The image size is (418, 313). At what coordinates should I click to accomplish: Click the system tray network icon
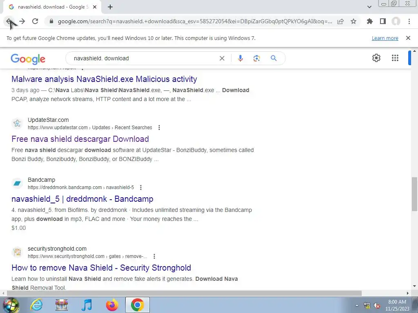coord(367,306)
